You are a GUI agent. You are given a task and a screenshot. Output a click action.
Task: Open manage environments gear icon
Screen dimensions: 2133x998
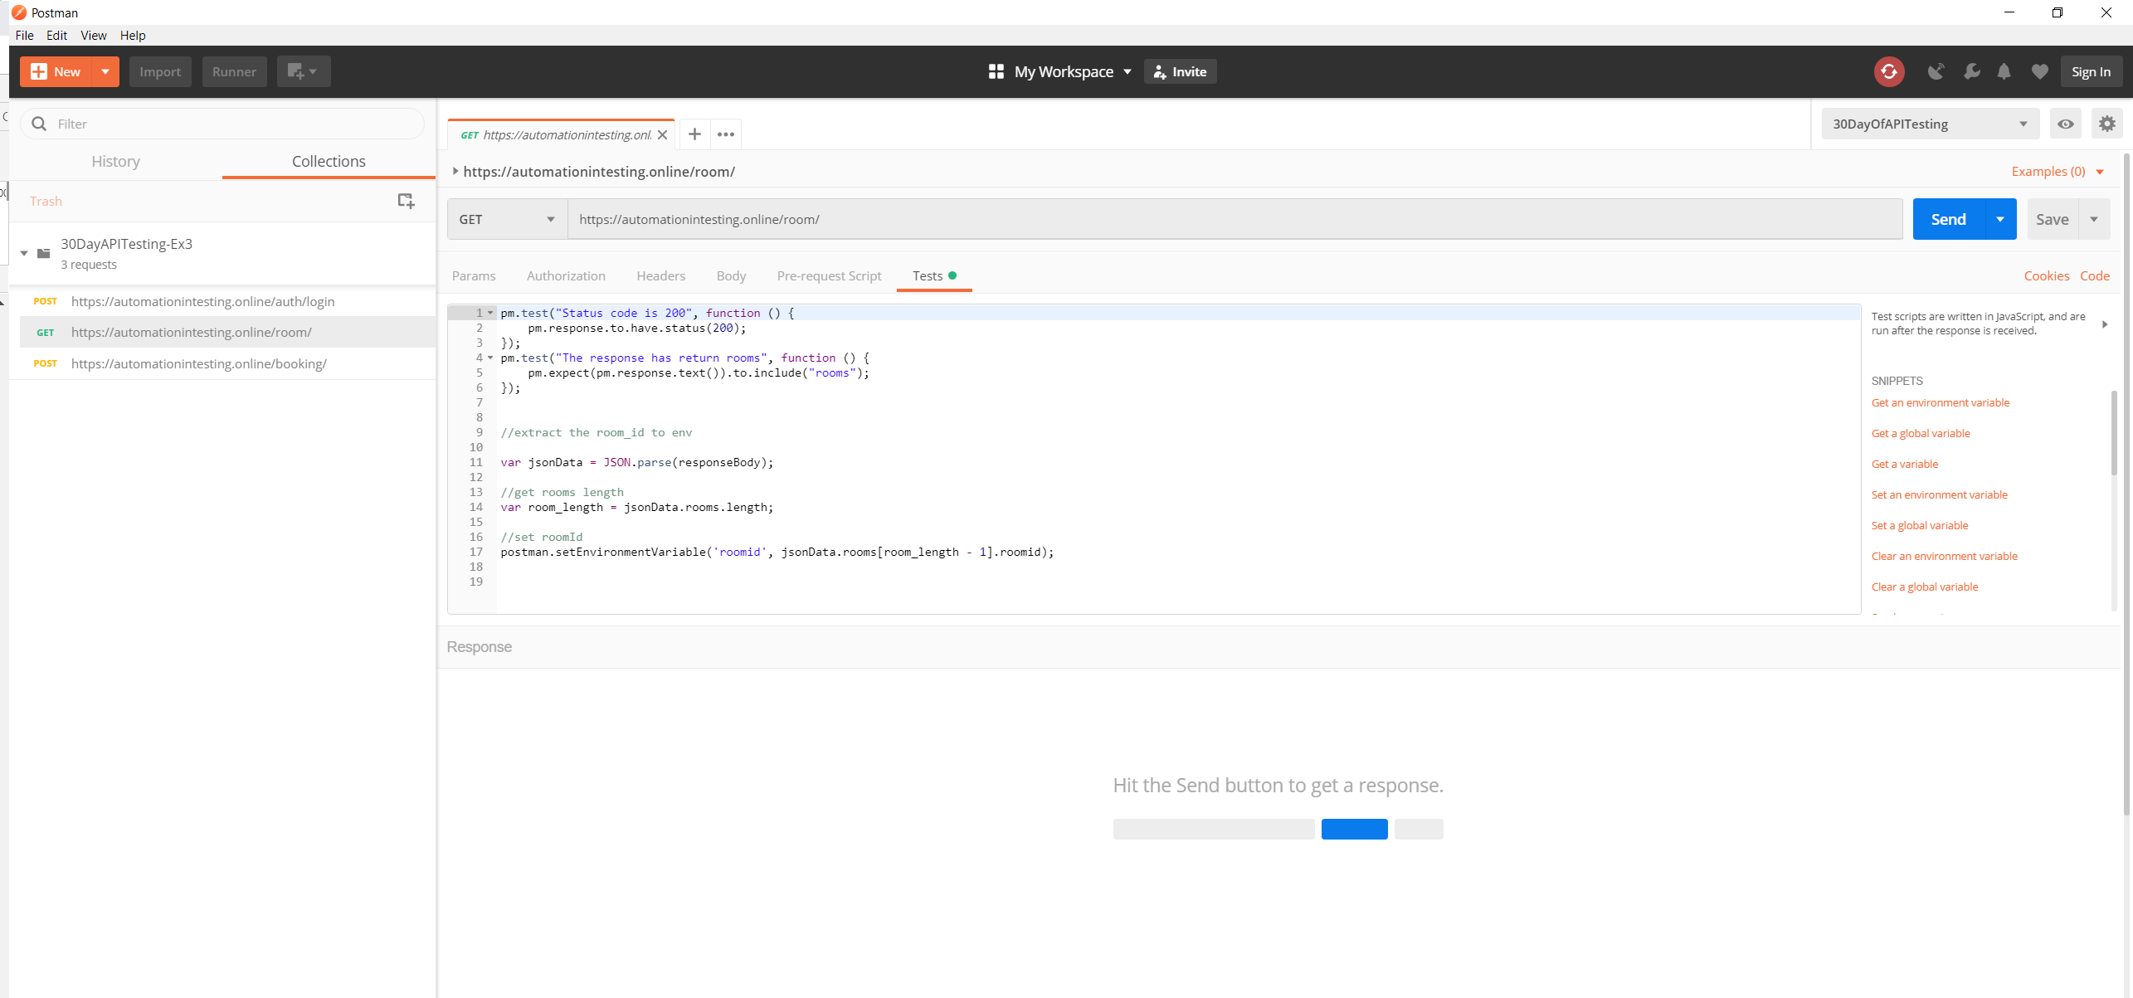coord(2106,124)
